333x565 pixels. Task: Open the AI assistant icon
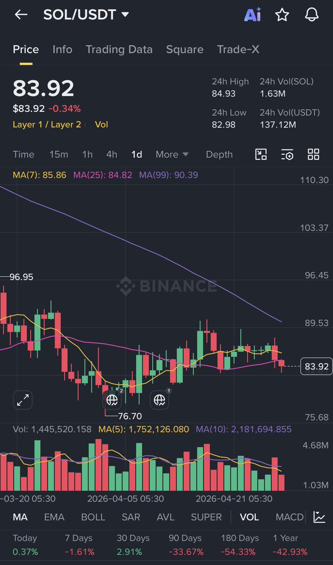(x=253, y=15)
